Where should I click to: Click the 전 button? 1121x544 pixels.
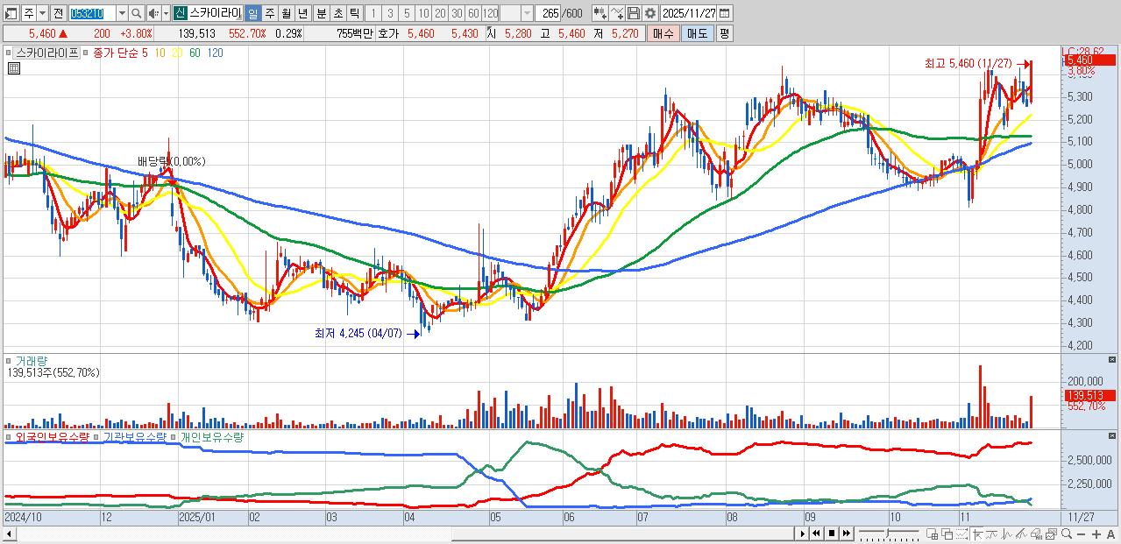[x=59, y=13]
